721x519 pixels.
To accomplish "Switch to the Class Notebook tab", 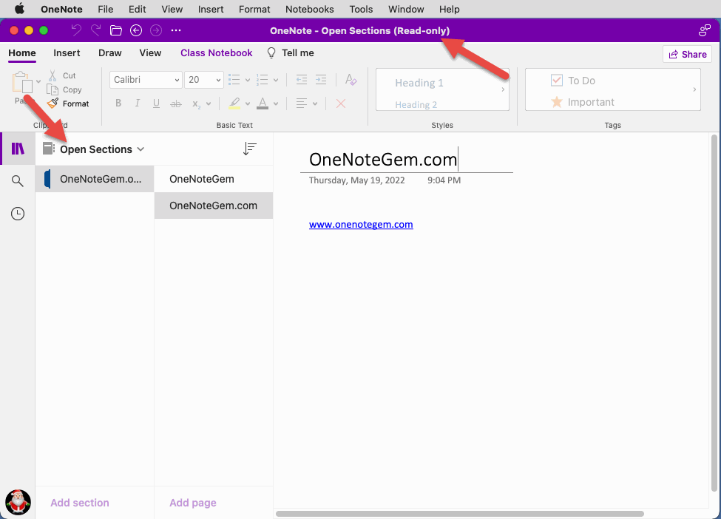I will click(x=216, y=53).
